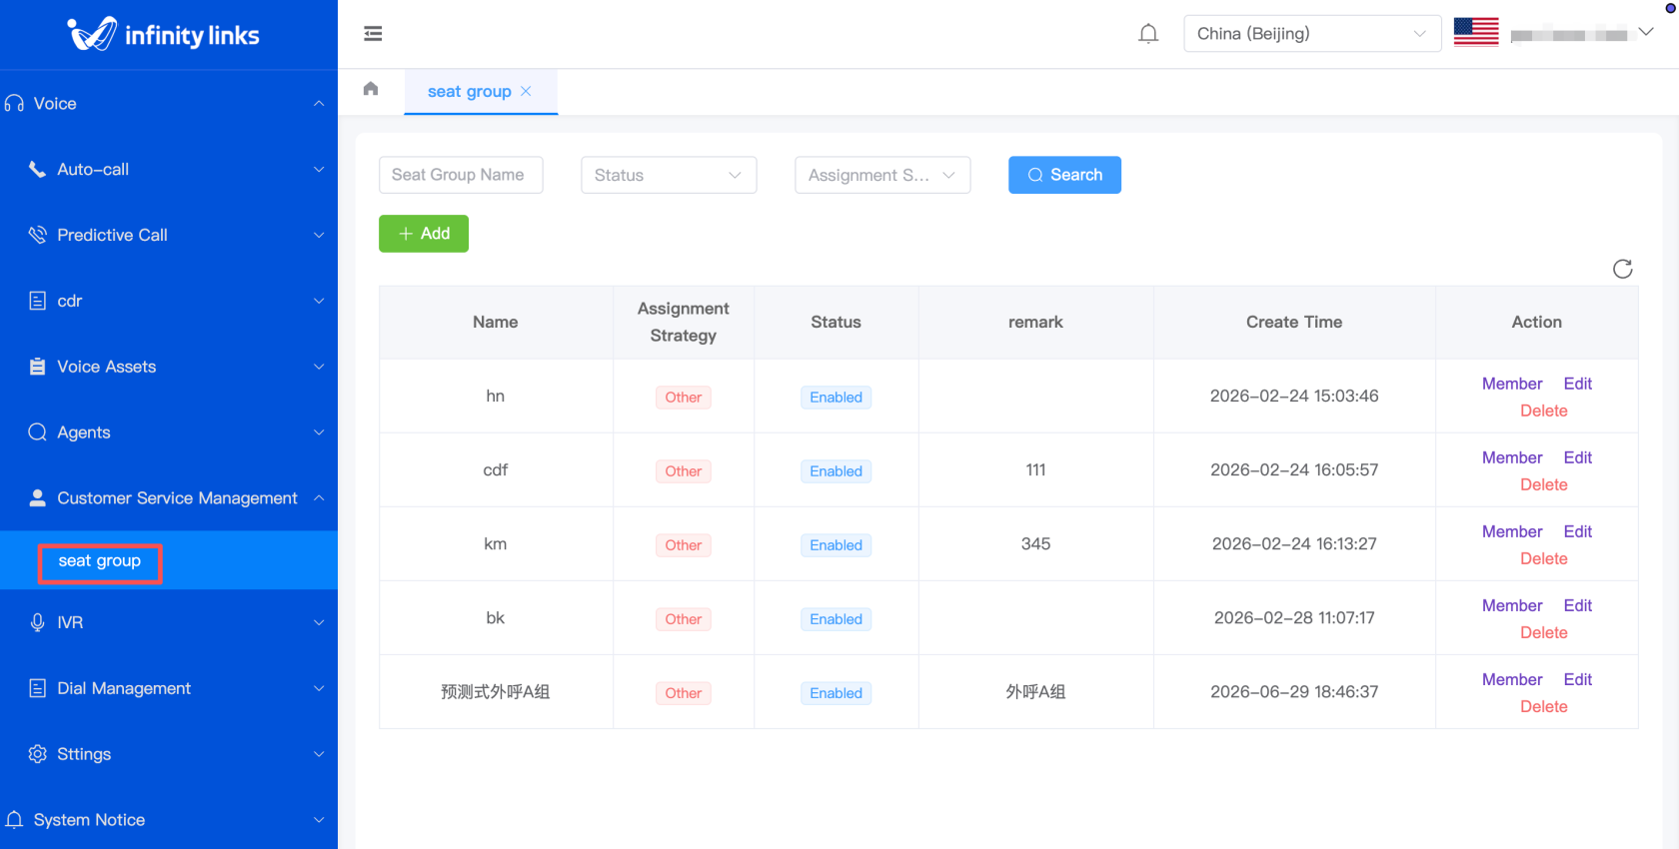Collapse Customer Service Management submenu
The height and width of the screenshot is (849, 1679).
point(319,498)
